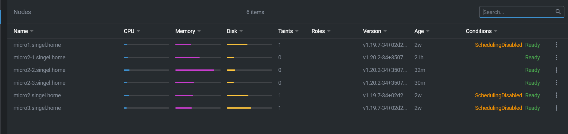This screenshot has height=134, width=568.
Task: Open the actions menu for micro1.singel.home
Action: pyautogui.click(x=556, y=45)
